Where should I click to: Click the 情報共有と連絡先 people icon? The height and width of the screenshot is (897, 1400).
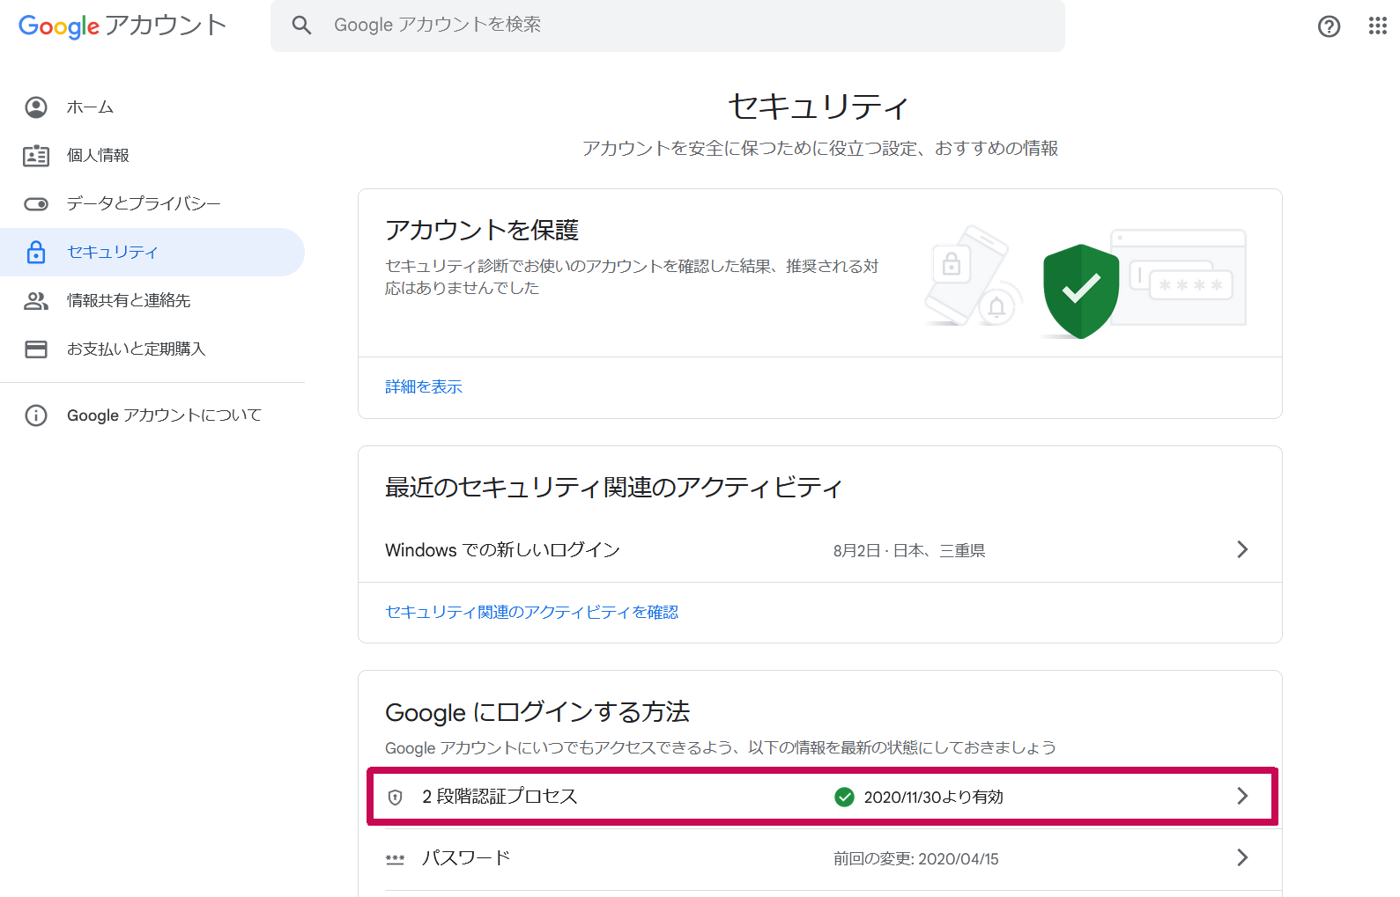[36, 301]
